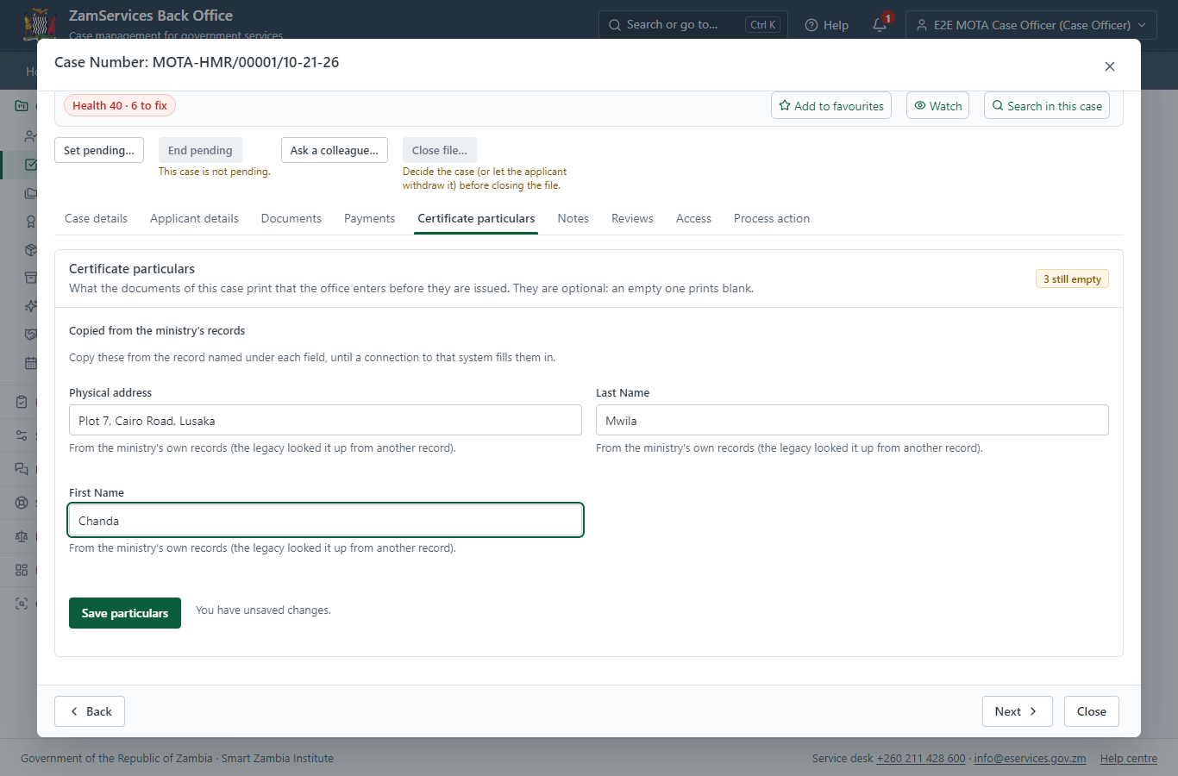The width and height of the screenshot is (1178, 776).
Task: Click the Ask a colleague... button
Action: (x=335, y=150)
